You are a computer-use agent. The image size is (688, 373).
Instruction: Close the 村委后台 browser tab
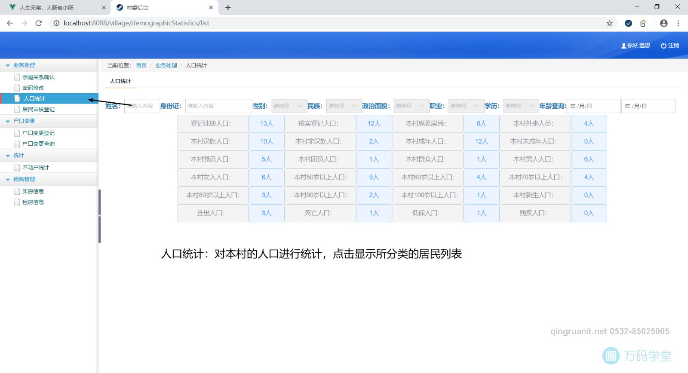(x=211, y=8)
